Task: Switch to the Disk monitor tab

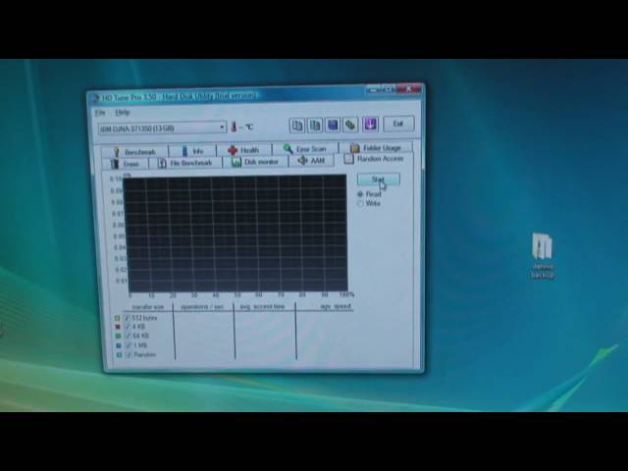Action: tap(255, 162)
